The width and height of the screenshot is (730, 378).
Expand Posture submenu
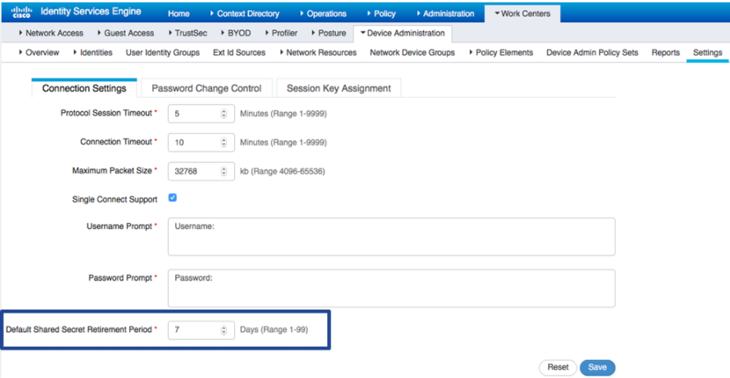point(329,33)
